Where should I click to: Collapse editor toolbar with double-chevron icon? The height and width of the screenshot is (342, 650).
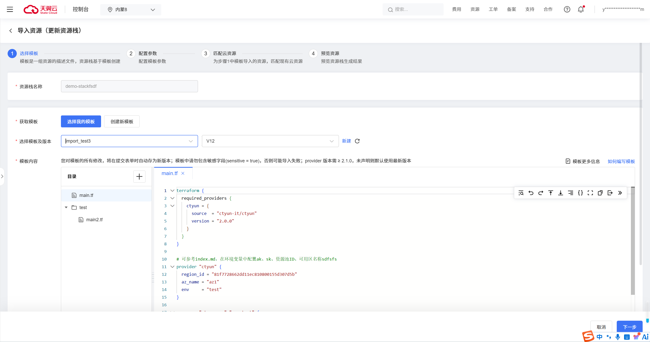620,193
